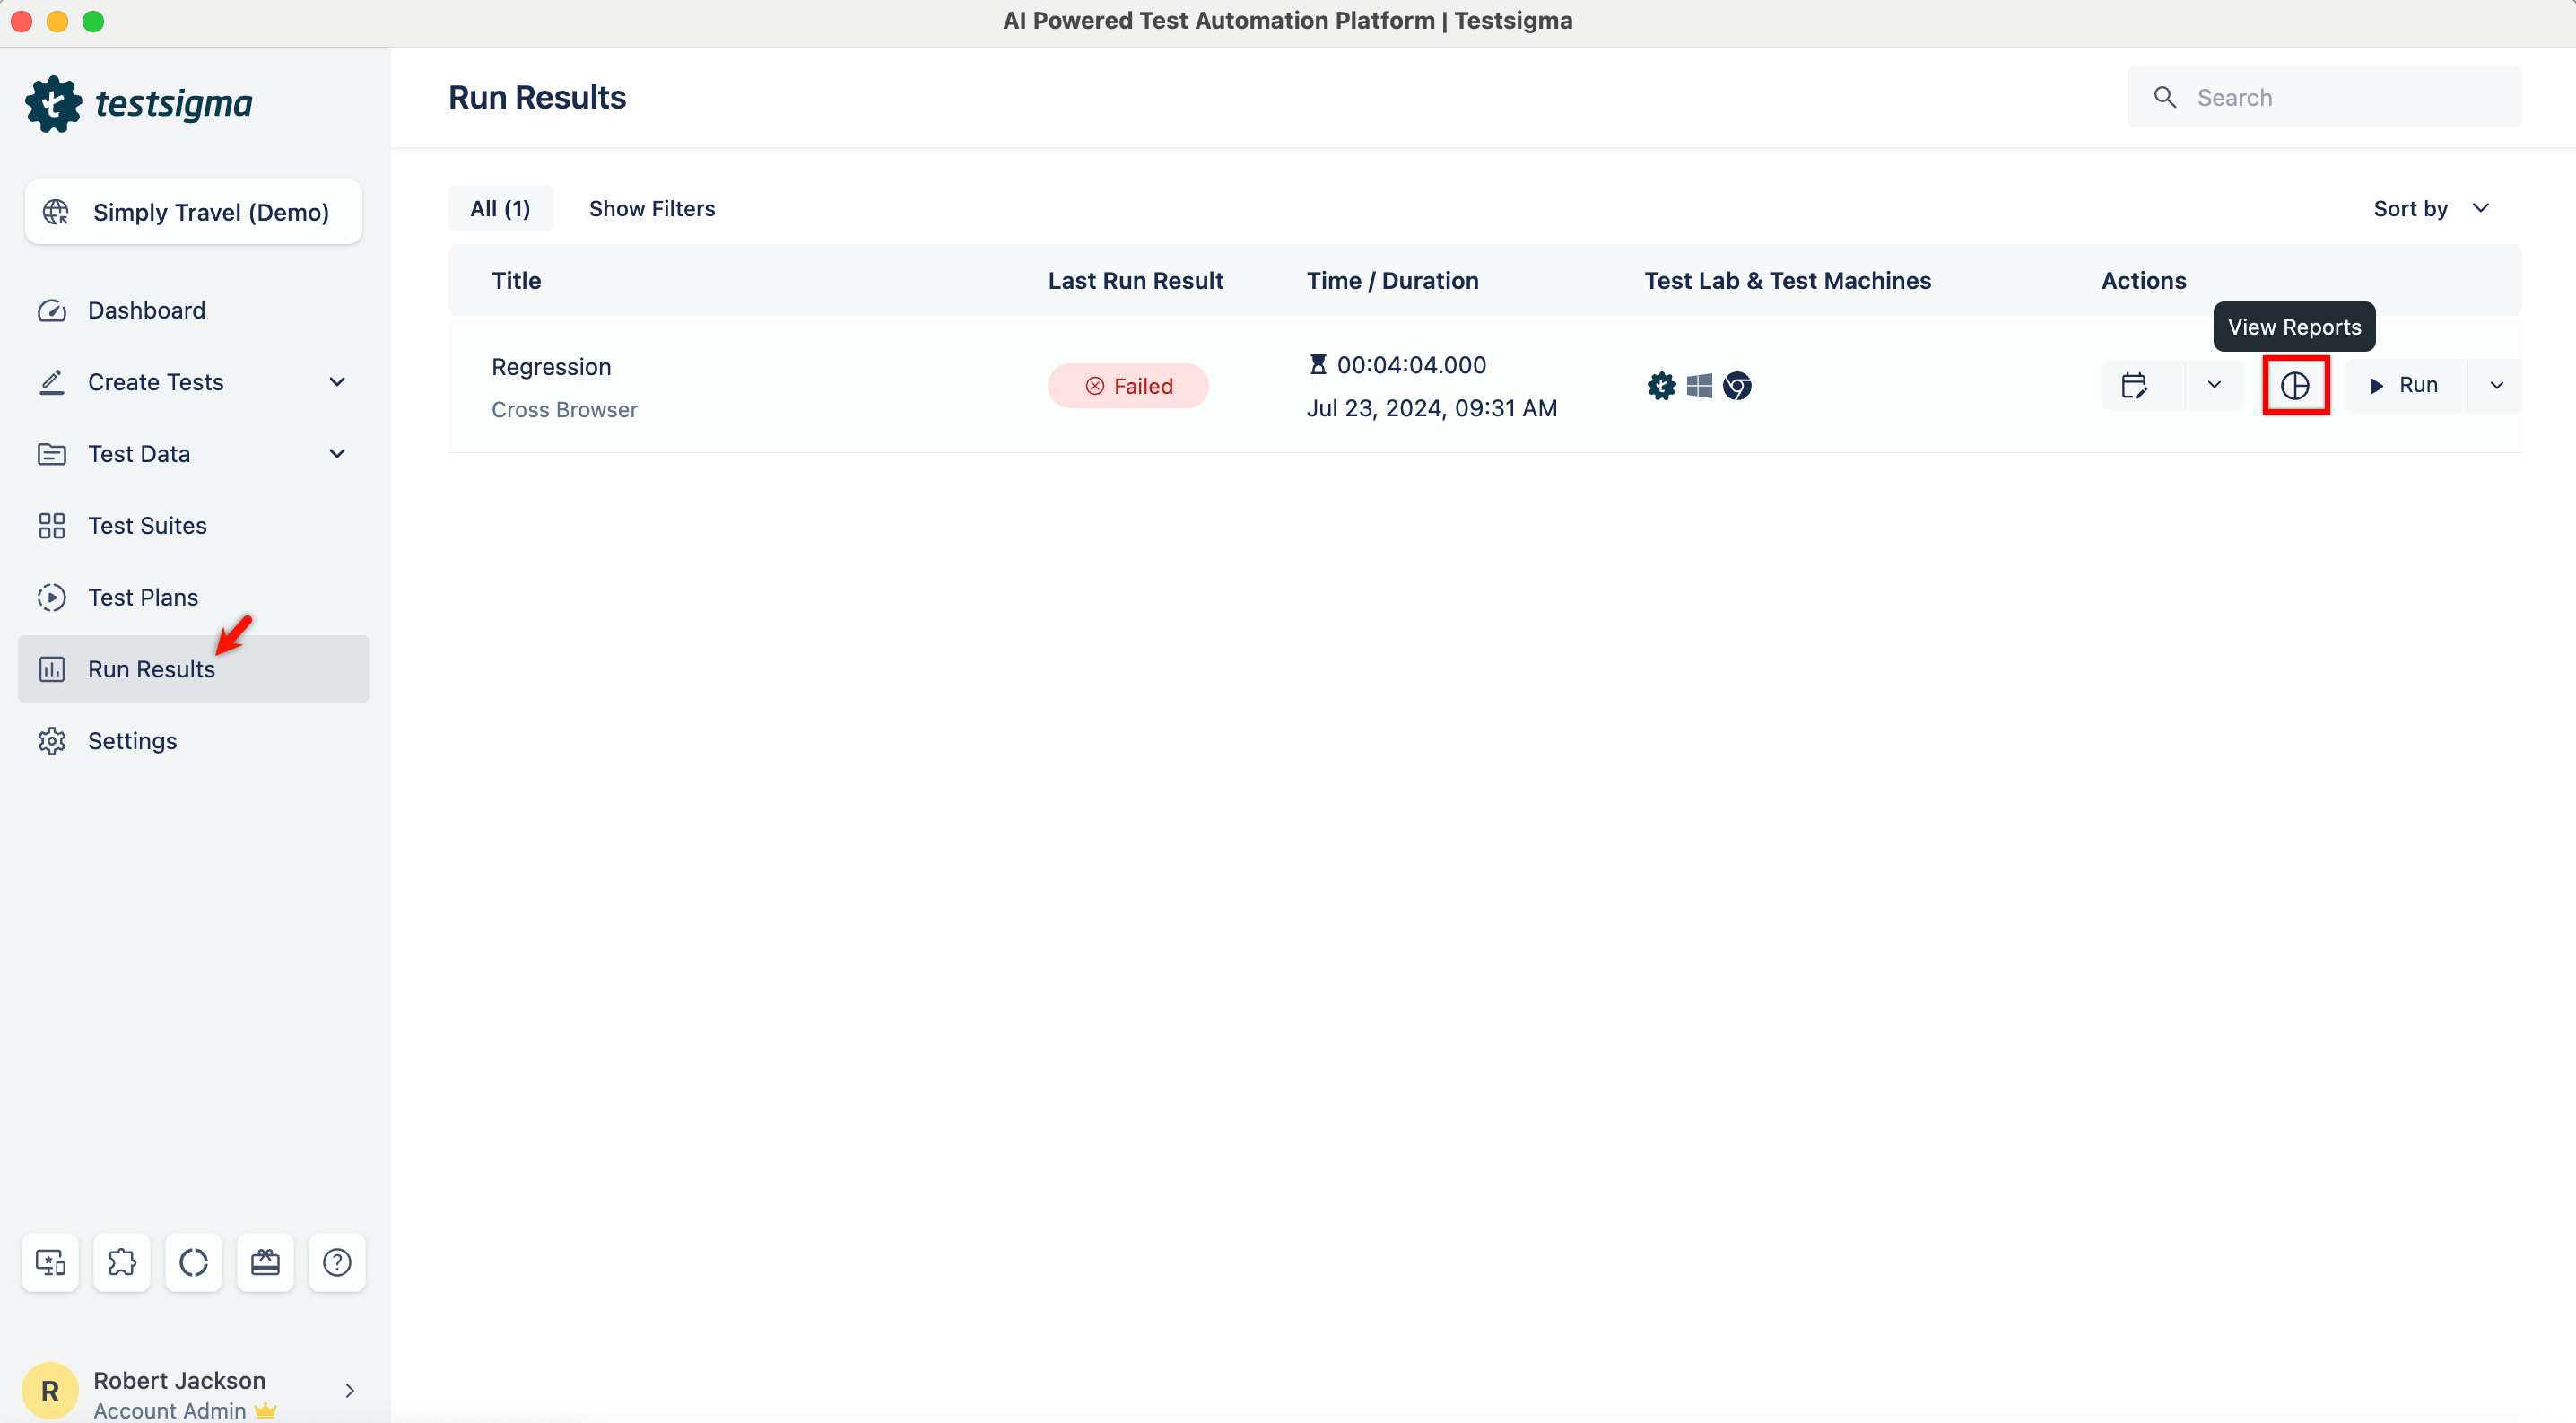
Task: Click the Testsigma lab gear icon in row
Action: click(1661, 386)
